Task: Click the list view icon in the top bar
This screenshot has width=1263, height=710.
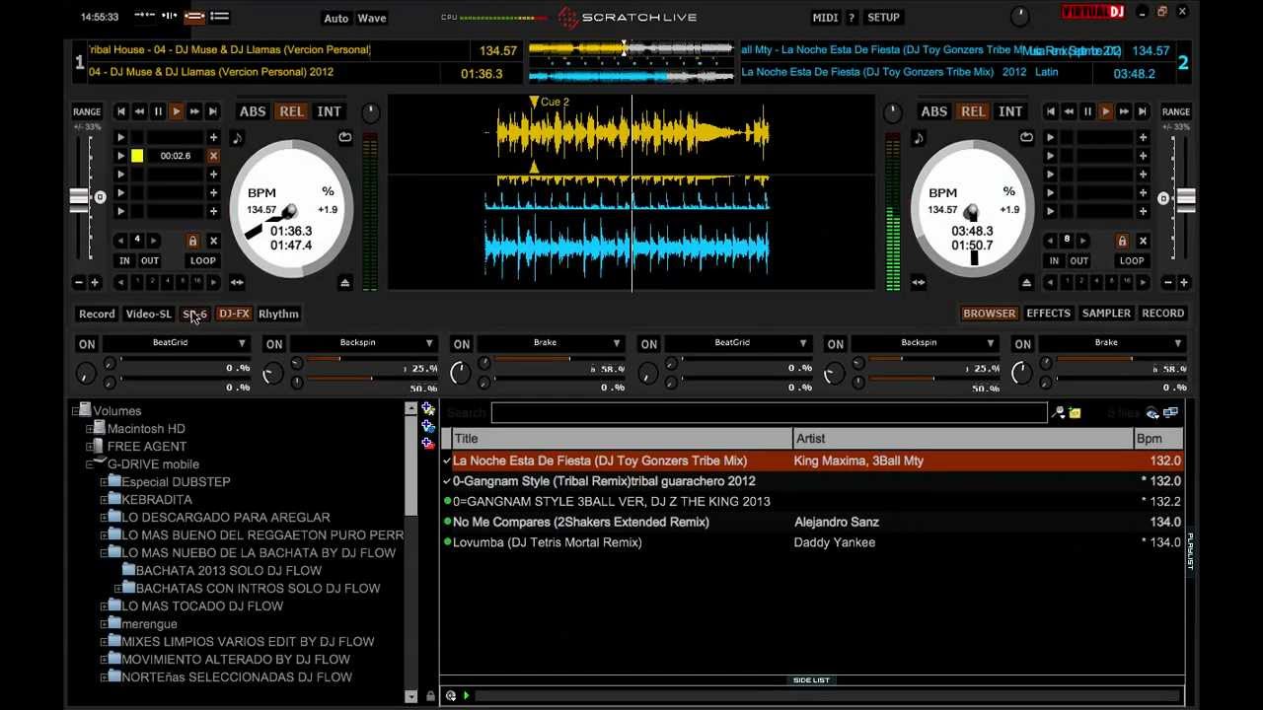Action: [220, 17]
